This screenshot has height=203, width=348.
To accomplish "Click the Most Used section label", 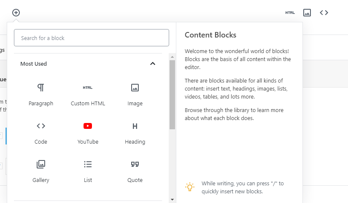I will [x=34, y=64].
